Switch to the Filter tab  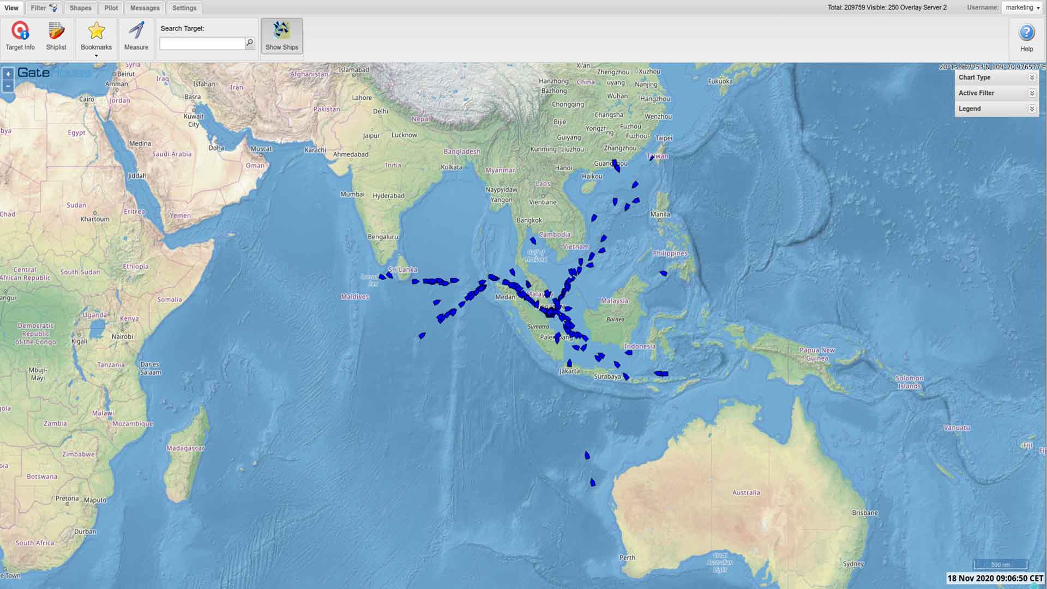[x=43, y=8]
